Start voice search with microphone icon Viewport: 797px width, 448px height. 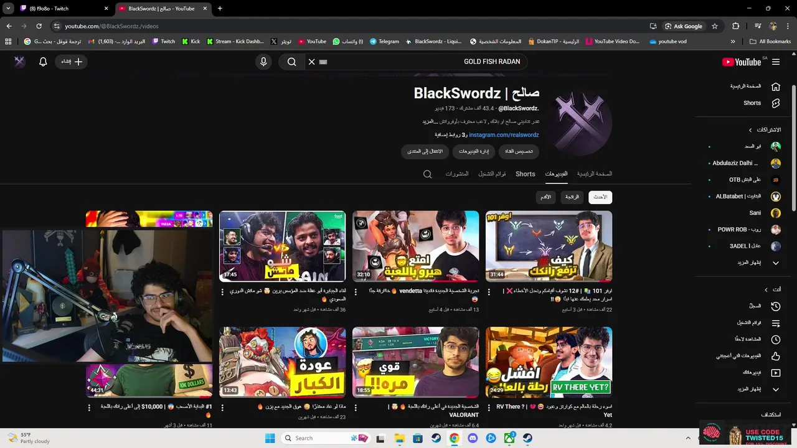coord(263,62)
